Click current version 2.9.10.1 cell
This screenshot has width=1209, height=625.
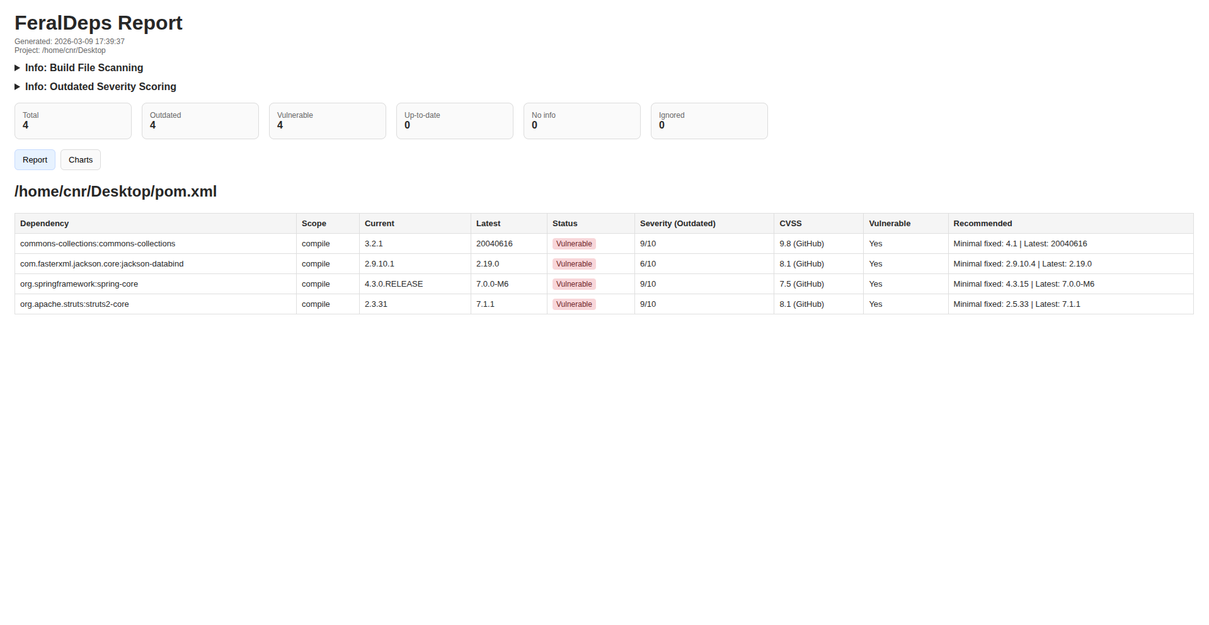tap(415, 264)
